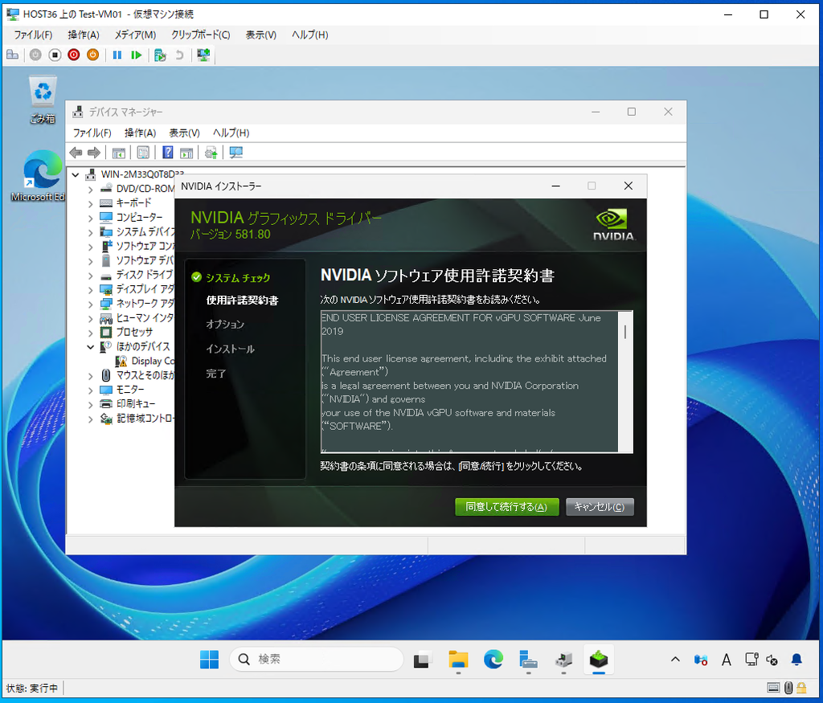The image size is (823, 703).
Task: Open Server Manager taskbar icon
Action: click(x=528, y=660)
